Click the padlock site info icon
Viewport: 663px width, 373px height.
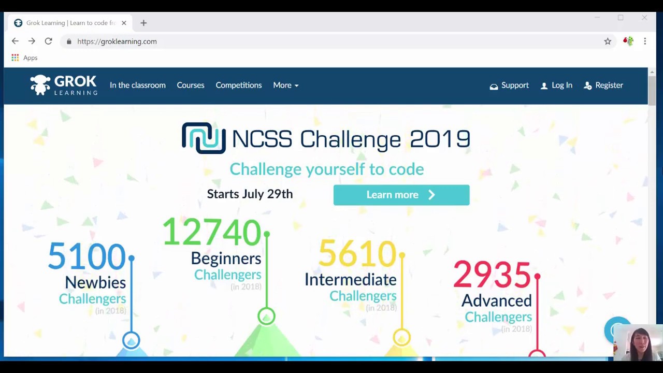(x=68, y=41)
